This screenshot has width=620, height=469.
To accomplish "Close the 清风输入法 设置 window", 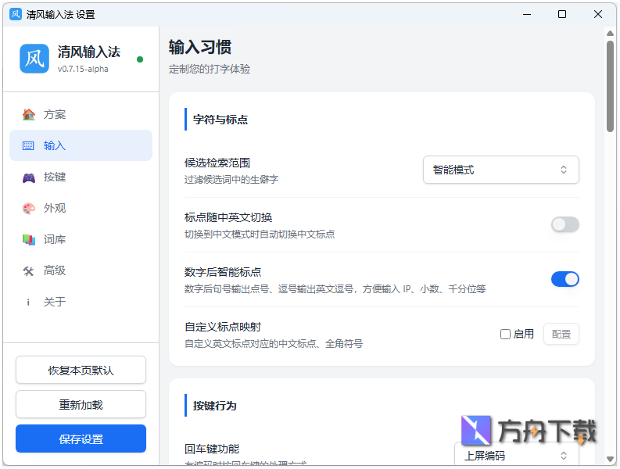I will [x=598, y=15].
